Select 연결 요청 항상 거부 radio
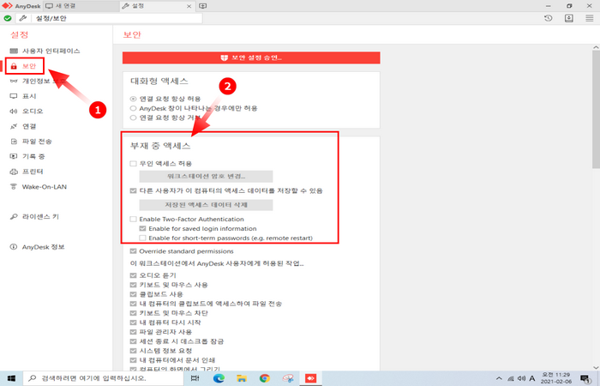600x386 pixels. (x=133, y=118)
